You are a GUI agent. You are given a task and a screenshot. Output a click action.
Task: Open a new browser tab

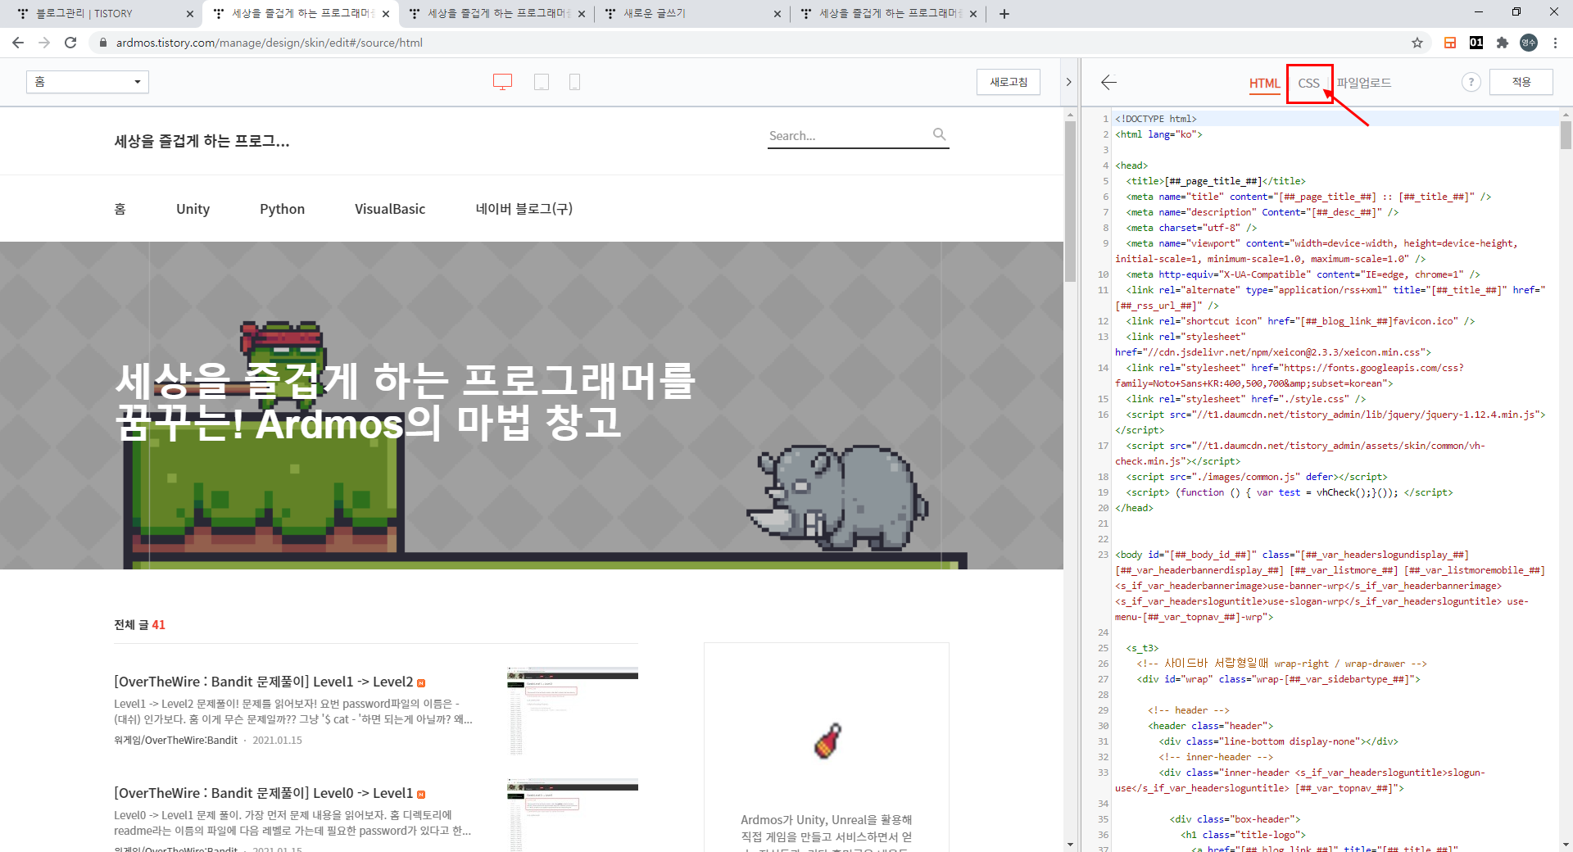pos(1004,14)
